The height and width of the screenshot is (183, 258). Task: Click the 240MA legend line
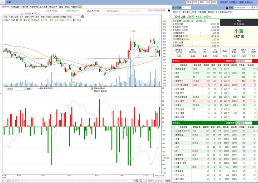pos(30,13)
